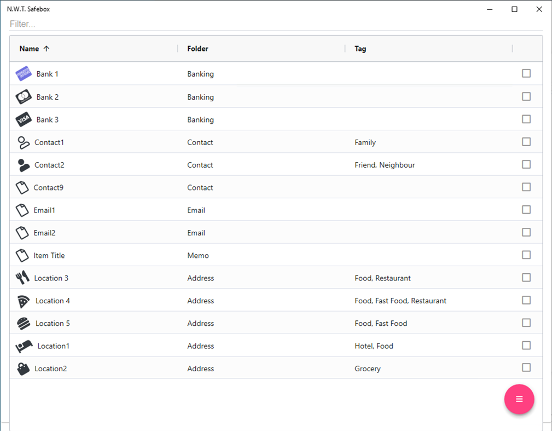The width and height of the screenshot is (552, 431).
Task: Check the box for Location 4
Action: 526,300
